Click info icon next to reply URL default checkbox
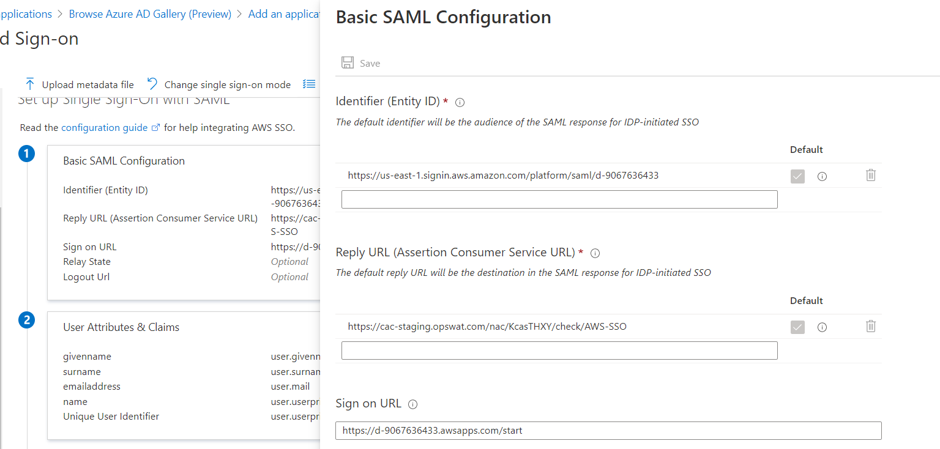The image size is (940, 449). pos(822,327)
